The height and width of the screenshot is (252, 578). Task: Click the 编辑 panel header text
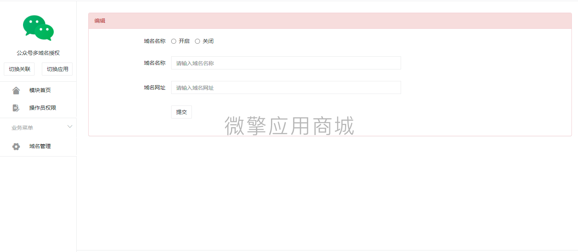tap(100, 21)
